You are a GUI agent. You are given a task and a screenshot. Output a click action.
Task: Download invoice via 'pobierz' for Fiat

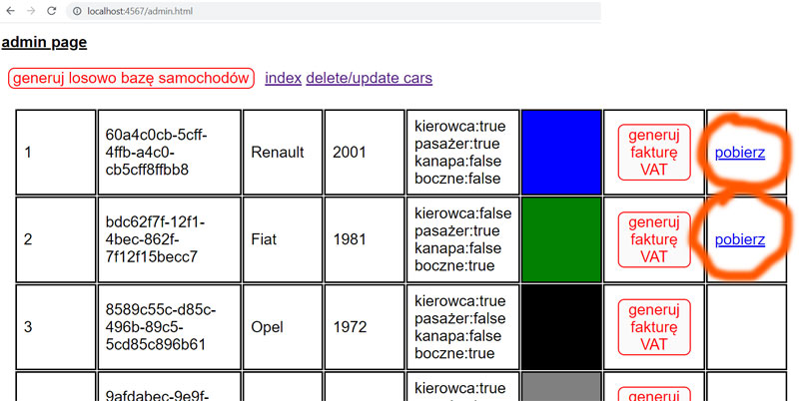740,239
